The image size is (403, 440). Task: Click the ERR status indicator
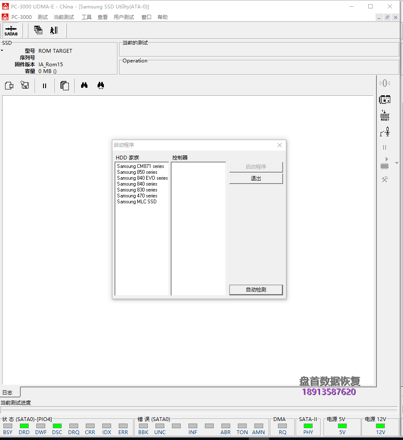click(123, 426)
